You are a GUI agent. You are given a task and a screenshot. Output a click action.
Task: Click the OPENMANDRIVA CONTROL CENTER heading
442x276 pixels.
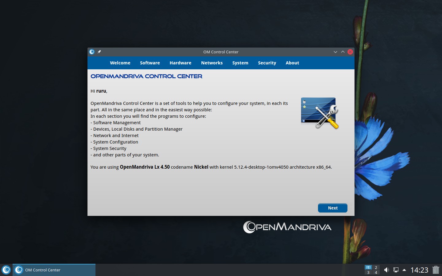[x=146, y=76]
